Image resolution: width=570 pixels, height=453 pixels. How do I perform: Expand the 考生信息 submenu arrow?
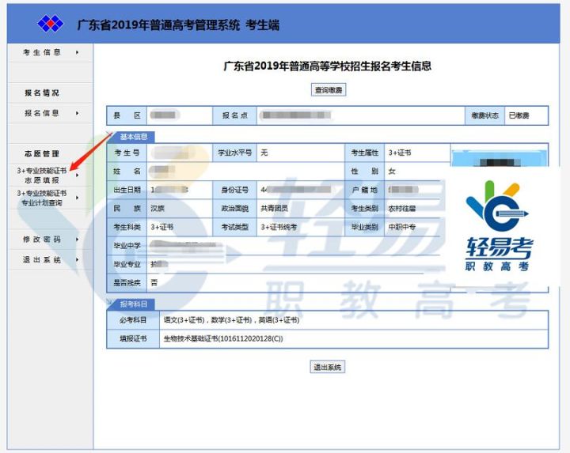77,53
